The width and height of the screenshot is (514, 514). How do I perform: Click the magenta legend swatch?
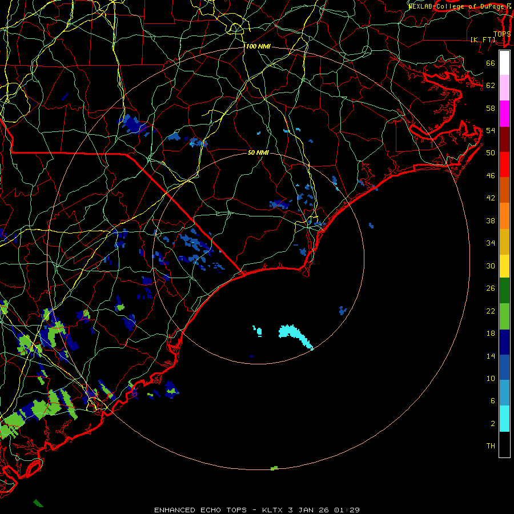(x=504, y=114)
